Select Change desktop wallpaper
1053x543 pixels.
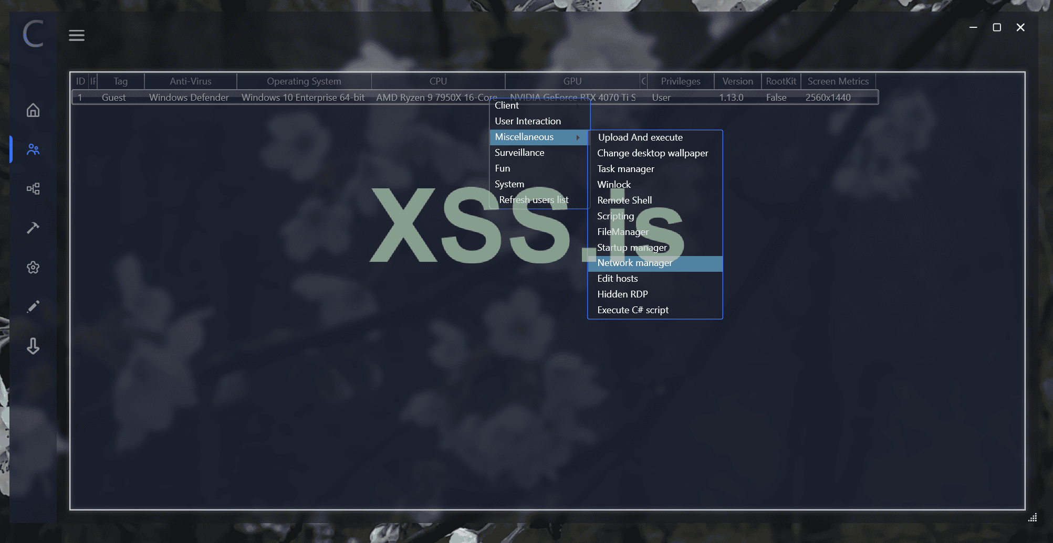pyautogui.click(x=655, y=153)
